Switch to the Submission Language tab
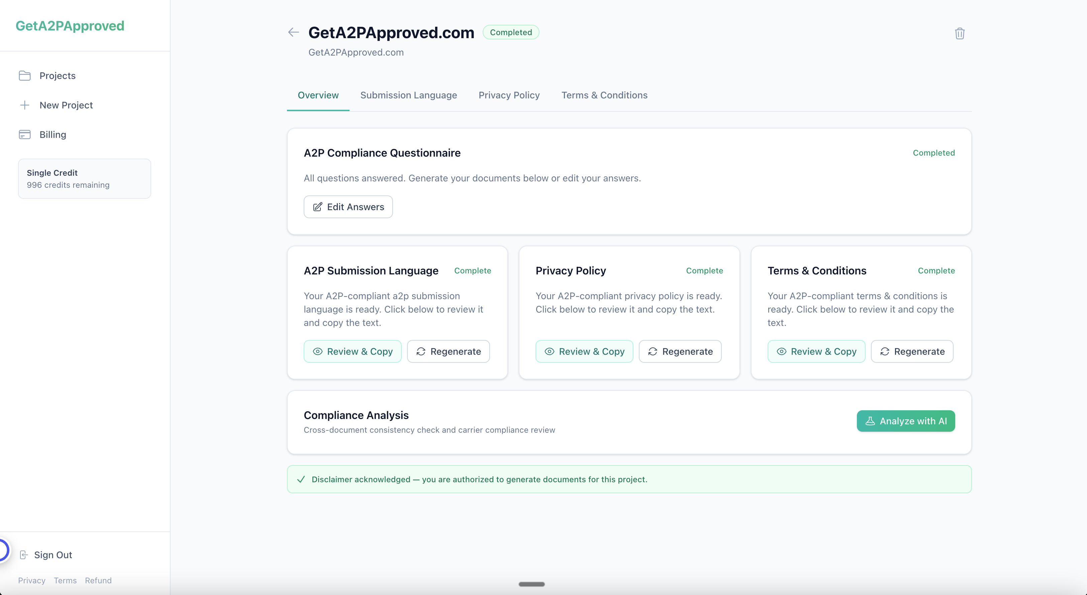The width and height of the screenshot is (1087, 595). click(408, 95)
